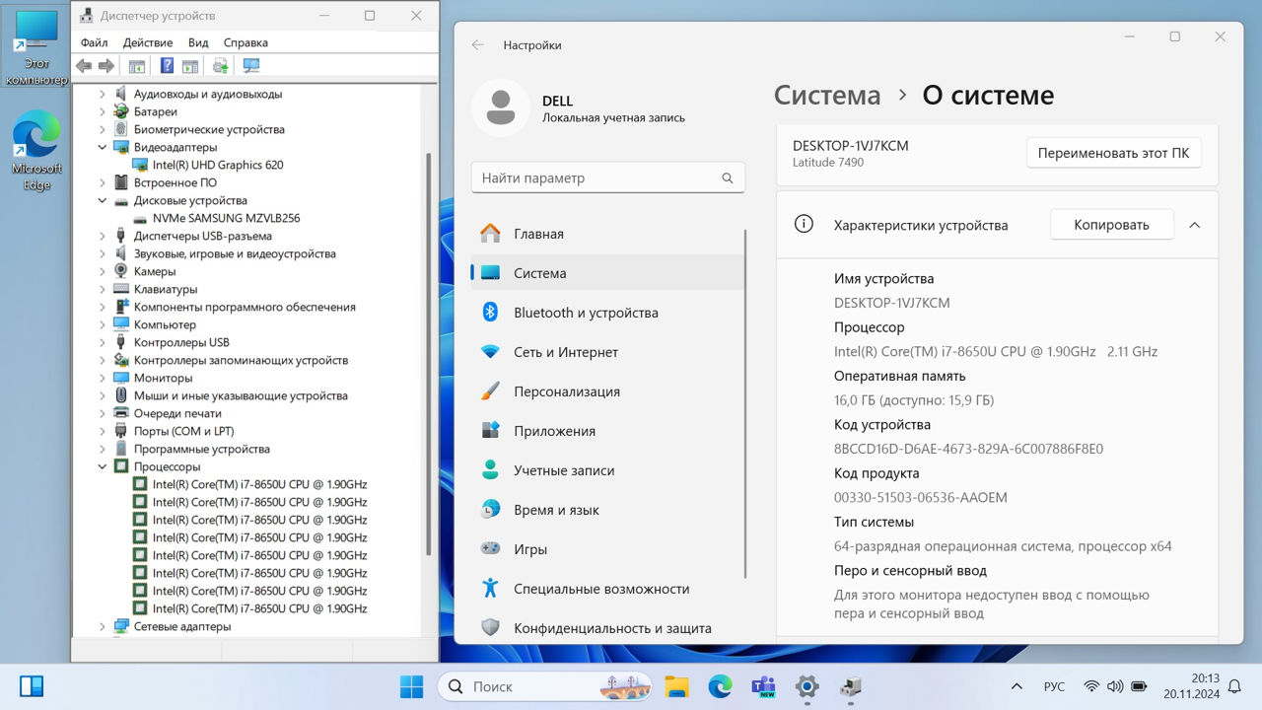Open Конфиденциальность и защита settings section
This screenshot has height=710, width=1262.
pyautogui.click(x=607, y=628)
